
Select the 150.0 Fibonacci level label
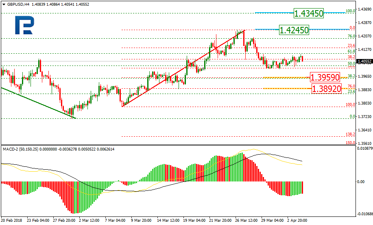pos(350,143)
